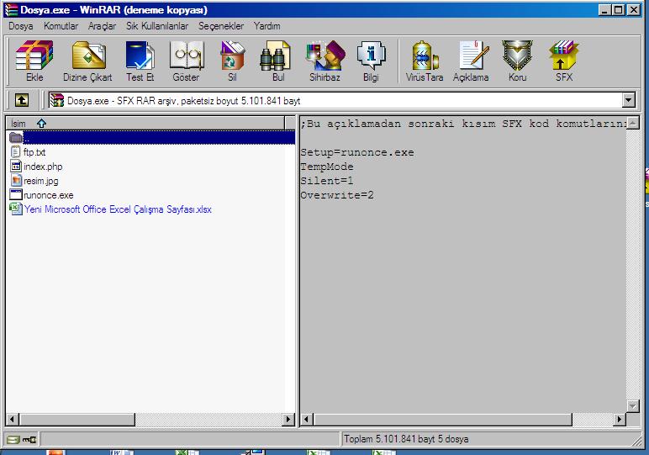Click comment pane scroll up arrow
The image size is (649, 455).
pyautogui.click(x=633, y=123)
